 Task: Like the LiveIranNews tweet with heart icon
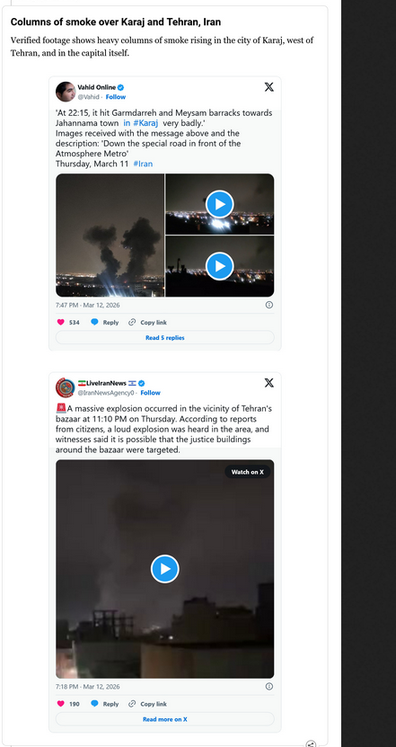pos(61,704)
